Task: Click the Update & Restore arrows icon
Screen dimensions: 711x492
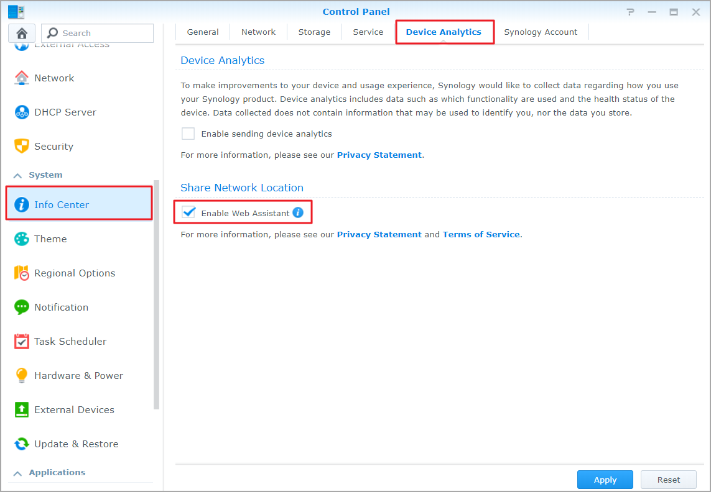Action: pyautogui.click(x=21, y=444)
